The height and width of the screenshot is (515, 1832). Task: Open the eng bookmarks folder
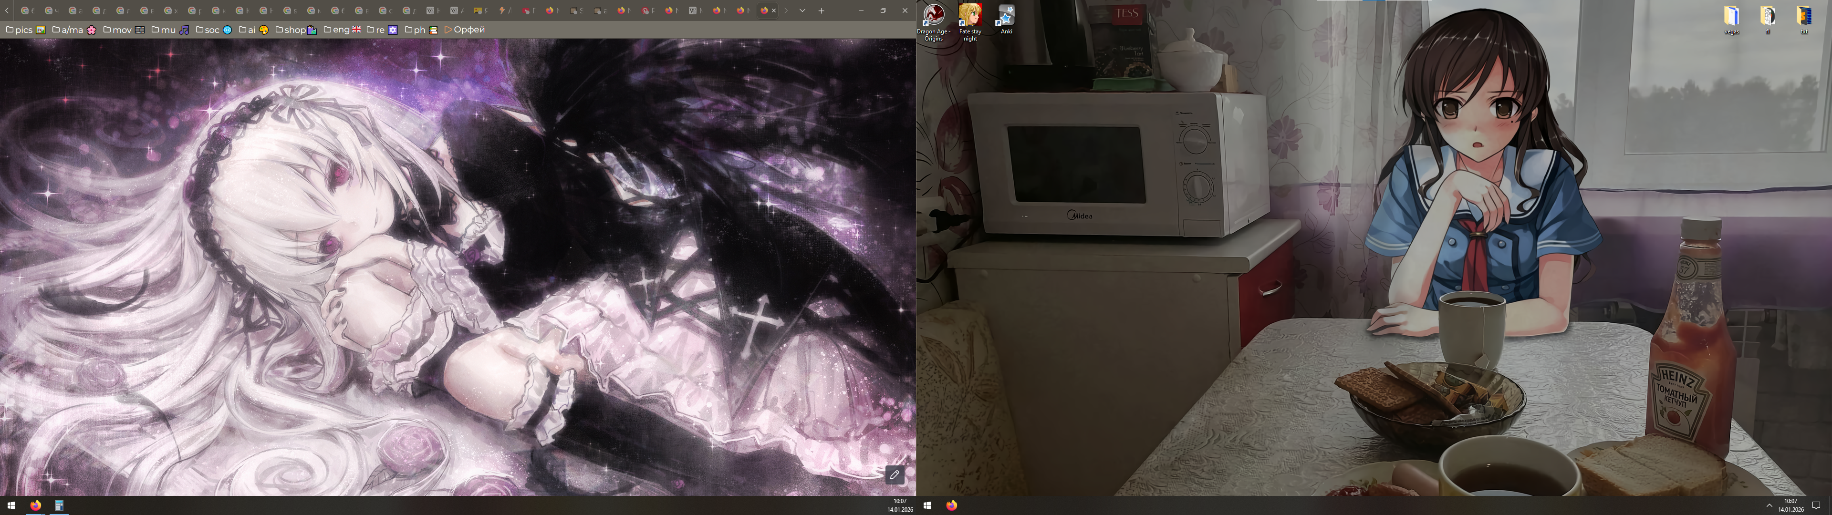click(x=342, y=30)
